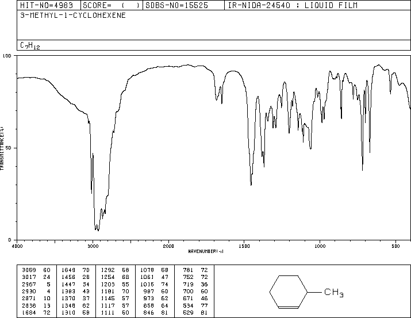Click the 4000 tick on x-axis

pos(17,246)
